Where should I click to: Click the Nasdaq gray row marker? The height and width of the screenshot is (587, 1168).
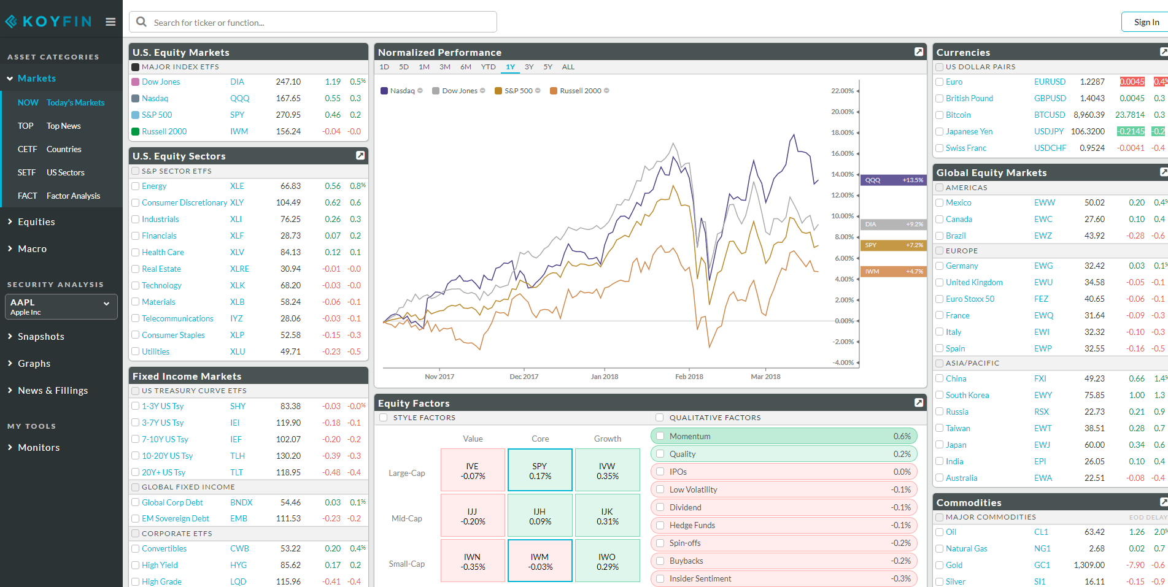(136, 98)
